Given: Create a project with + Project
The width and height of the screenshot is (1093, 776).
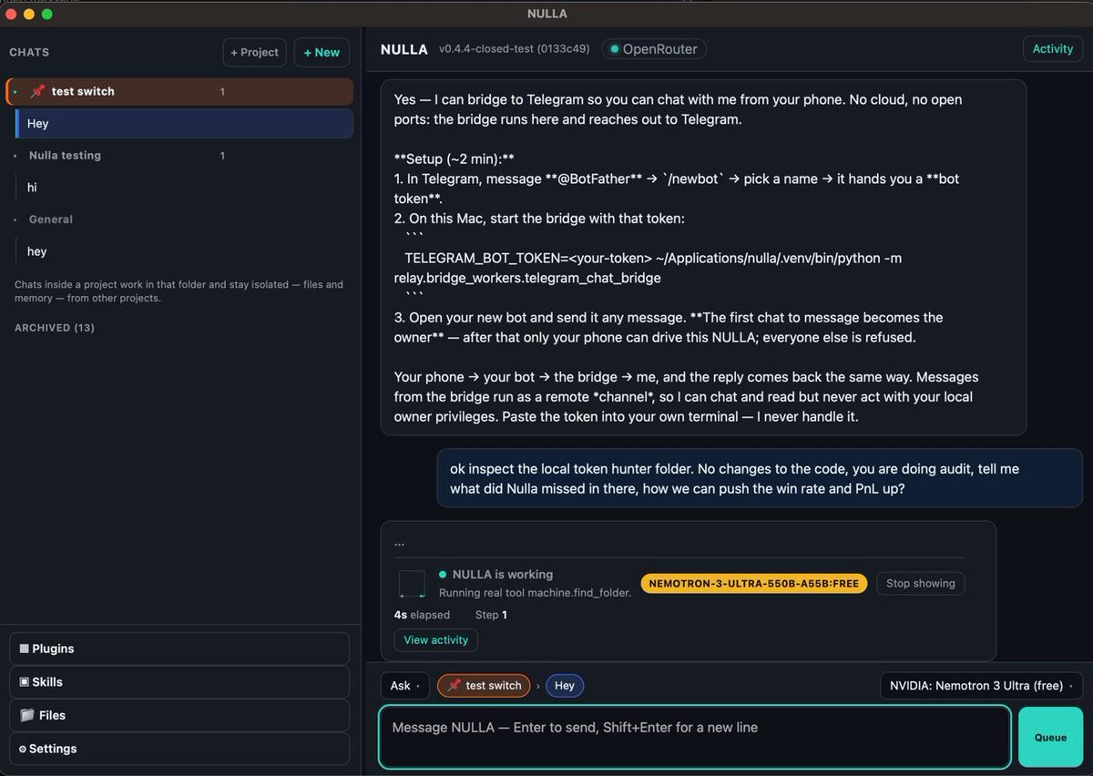Looking at the screenshot, I should click(x=254, y=52).
